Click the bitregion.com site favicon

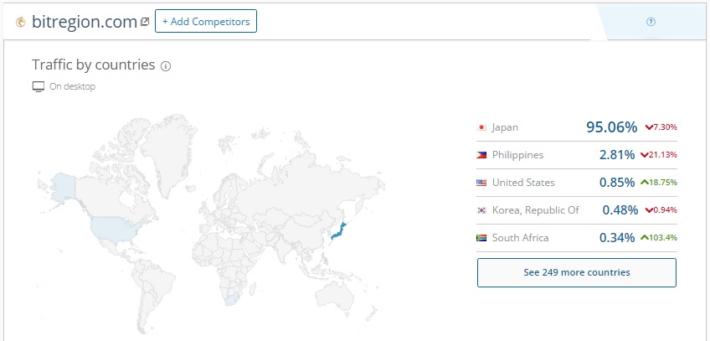(x=20, y=22)
